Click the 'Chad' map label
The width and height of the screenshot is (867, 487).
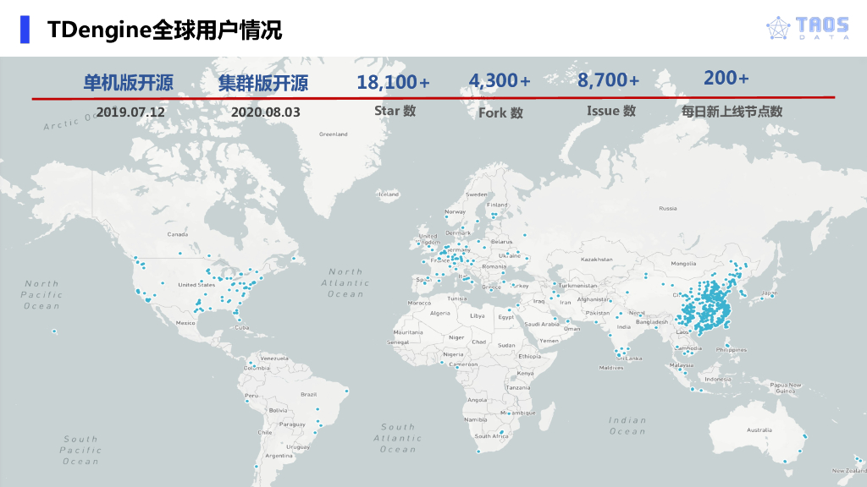pyautogui.click(x=479, y=342)
